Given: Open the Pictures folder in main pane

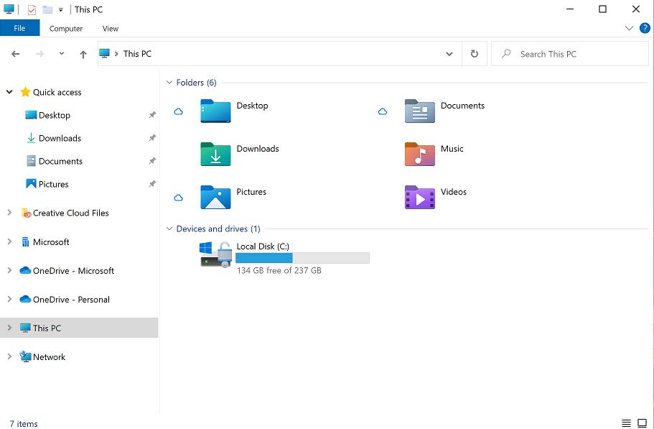Looking at the screenshot, I should coord(215,197).
